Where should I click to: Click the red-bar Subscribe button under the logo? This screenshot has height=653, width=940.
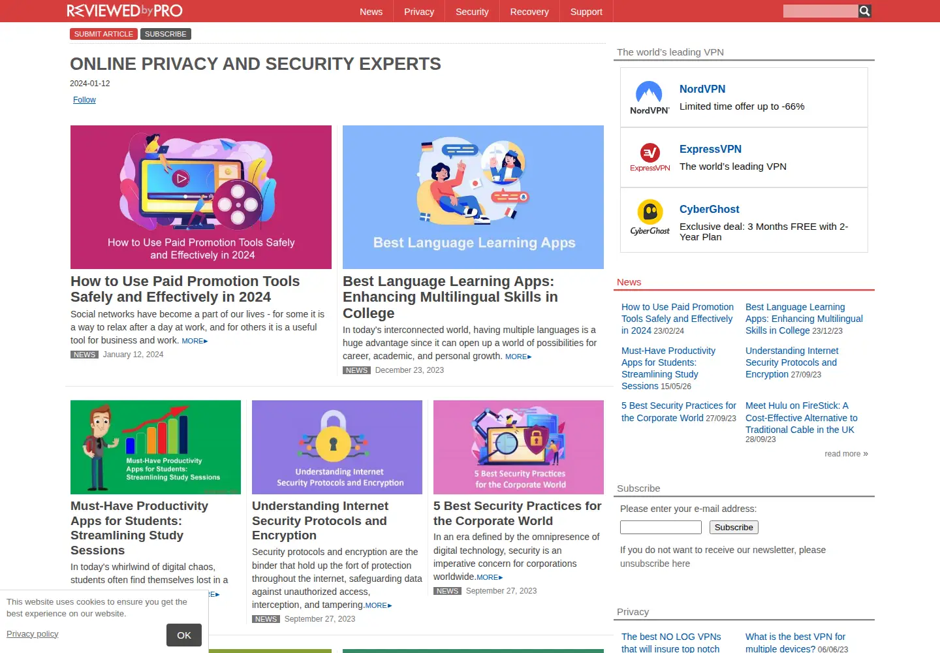(166, 34)
